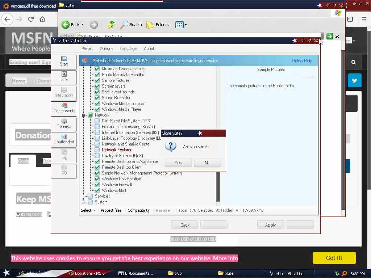The height and width of the screenshot is (278, 371).
Task: Open the Select dropdown
Action: tap(88, 210)
